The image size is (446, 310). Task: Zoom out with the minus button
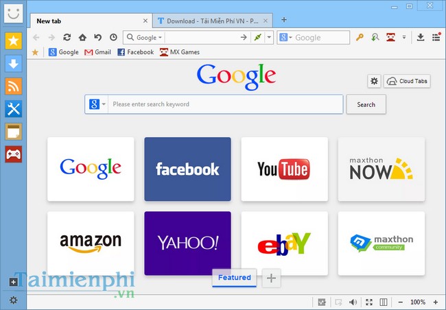click(401, 302)
